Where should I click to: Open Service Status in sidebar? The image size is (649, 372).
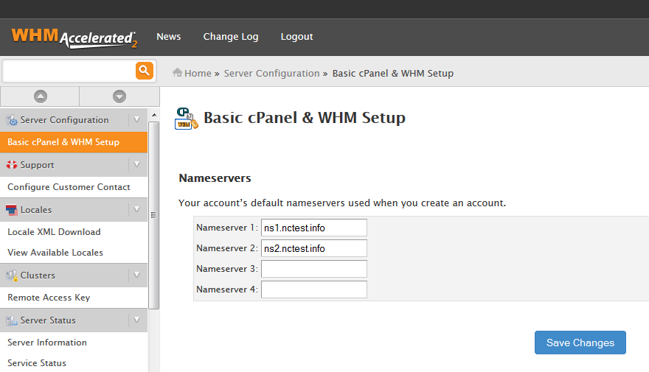37,363
